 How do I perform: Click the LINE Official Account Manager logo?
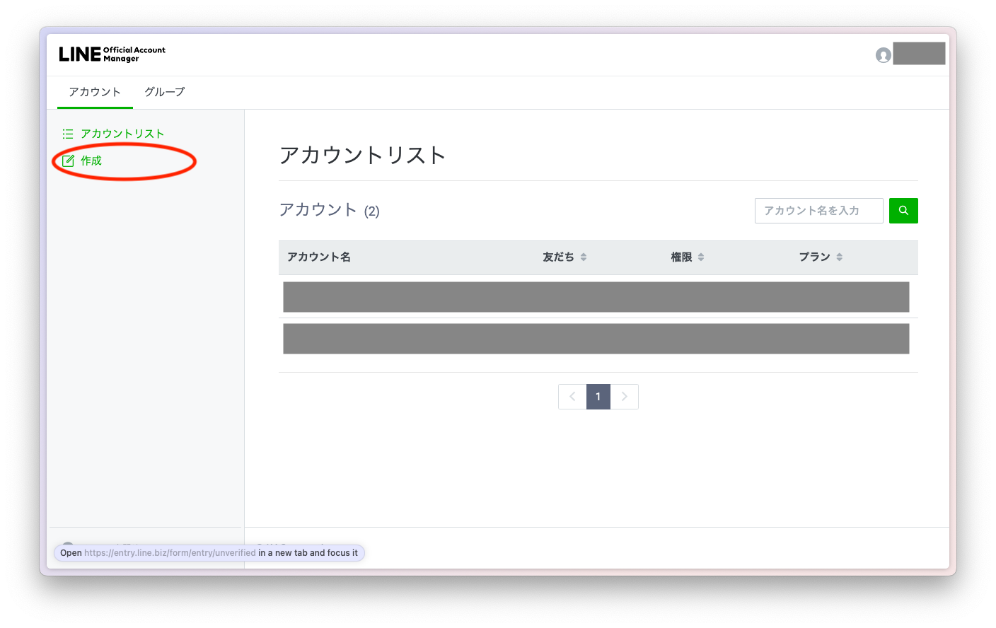[111, 53]
